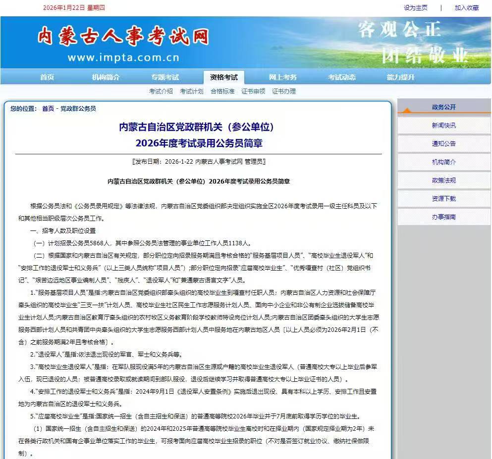The width and height of the screenshot is (492, 459).
Task: Open the 机构简介 sidebar section
Action: 444,162
